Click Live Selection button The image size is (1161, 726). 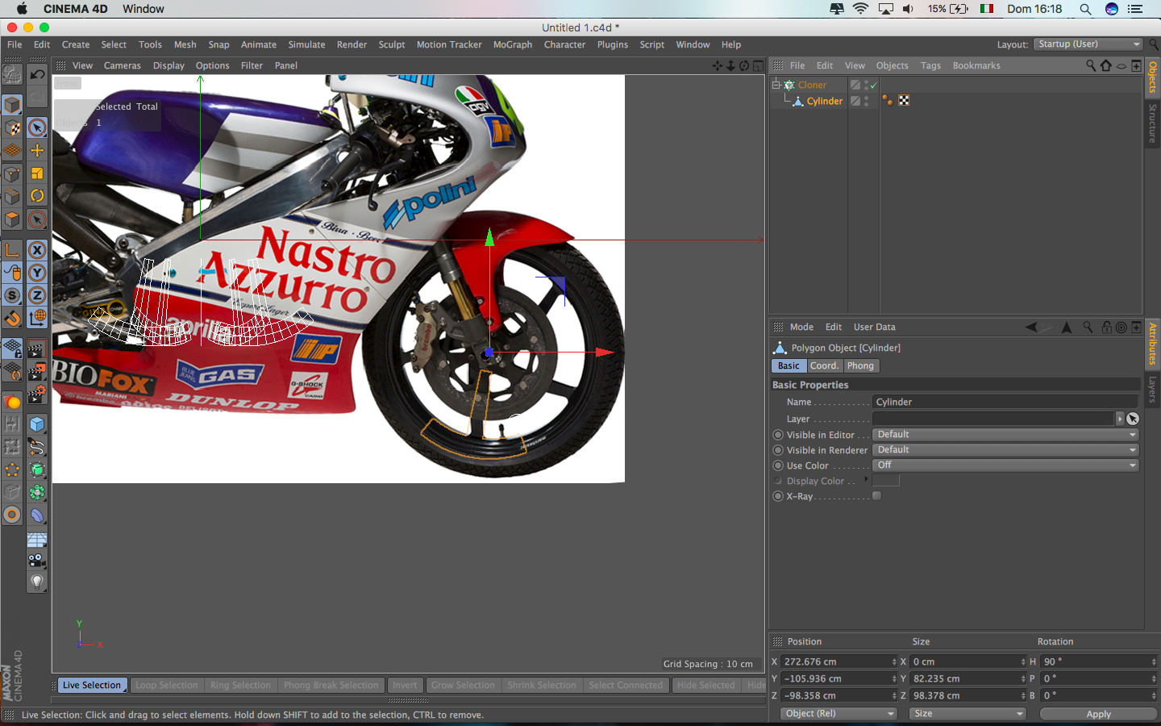91,686
